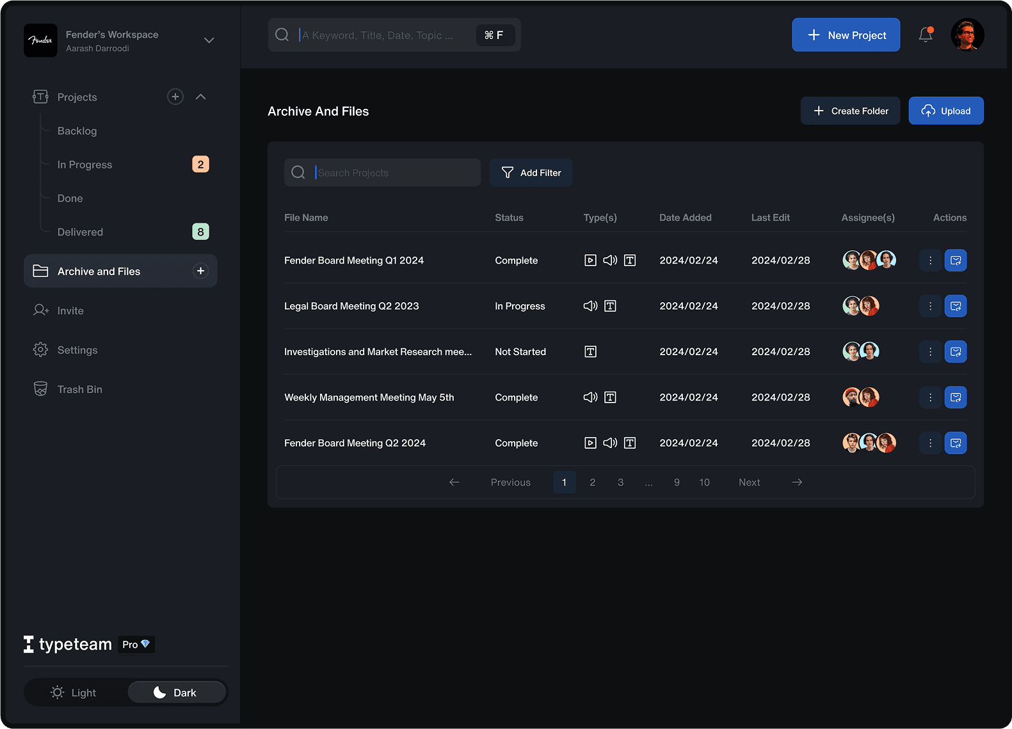The width and height of the screenshot is (1012, 729).
Task: Select page 1 in pagination
Action: (x=565, y=483)
